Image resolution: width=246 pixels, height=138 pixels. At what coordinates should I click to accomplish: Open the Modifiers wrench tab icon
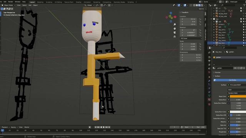tap(209, 81)
